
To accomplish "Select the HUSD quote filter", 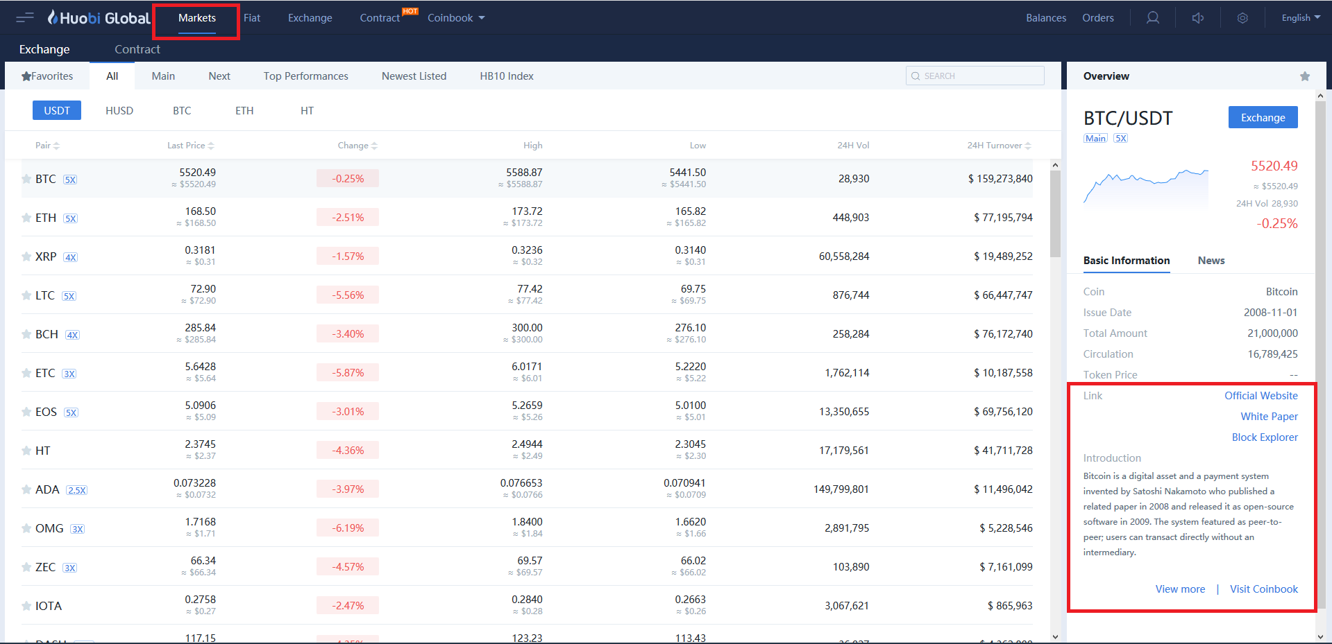I will point(119,111).
